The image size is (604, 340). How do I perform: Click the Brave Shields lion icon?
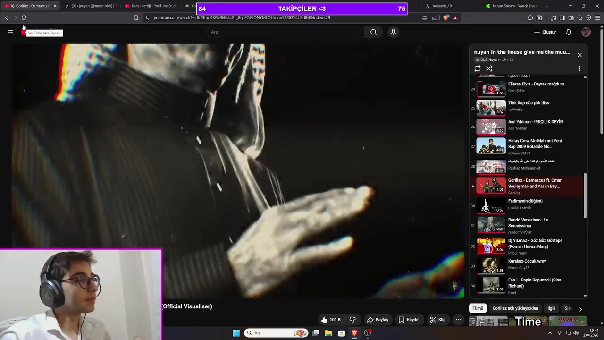tap(446, 18)
